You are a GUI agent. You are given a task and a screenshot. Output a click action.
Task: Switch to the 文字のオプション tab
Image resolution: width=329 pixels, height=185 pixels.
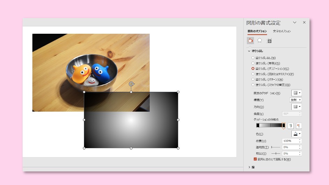282,31
